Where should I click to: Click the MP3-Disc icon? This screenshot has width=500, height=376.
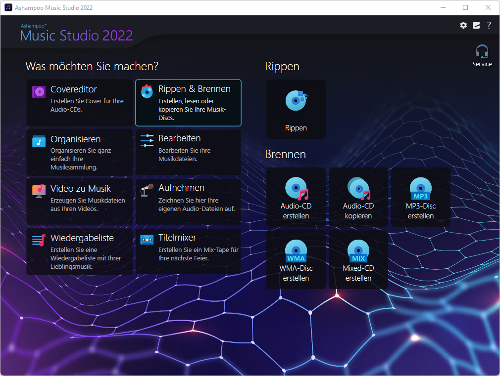point(421,188)
